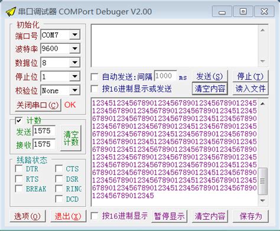Screen dimensions: 280x231
Task: Open the 校验位 None dropdown
Action: [x=75, y=90]
